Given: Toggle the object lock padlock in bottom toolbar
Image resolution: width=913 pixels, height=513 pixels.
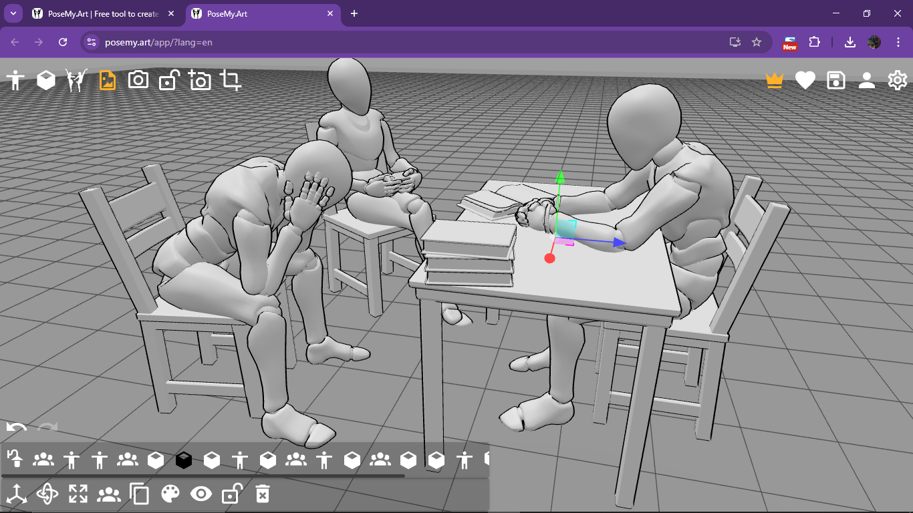Looking at the screenshot, I should pyautogui.click(x=232, y=494).
